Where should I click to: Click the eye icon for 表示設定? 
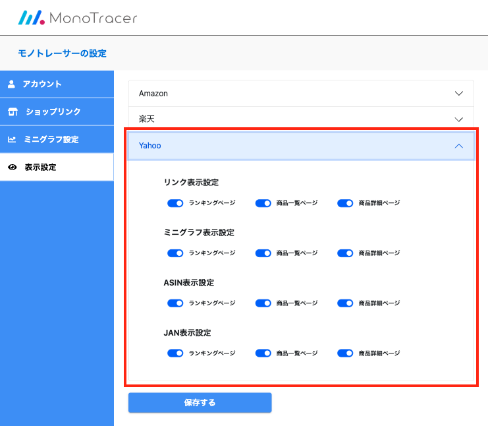(12, 167)
